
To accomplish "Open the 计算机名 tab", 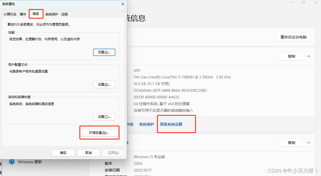I will coord(10,14).
